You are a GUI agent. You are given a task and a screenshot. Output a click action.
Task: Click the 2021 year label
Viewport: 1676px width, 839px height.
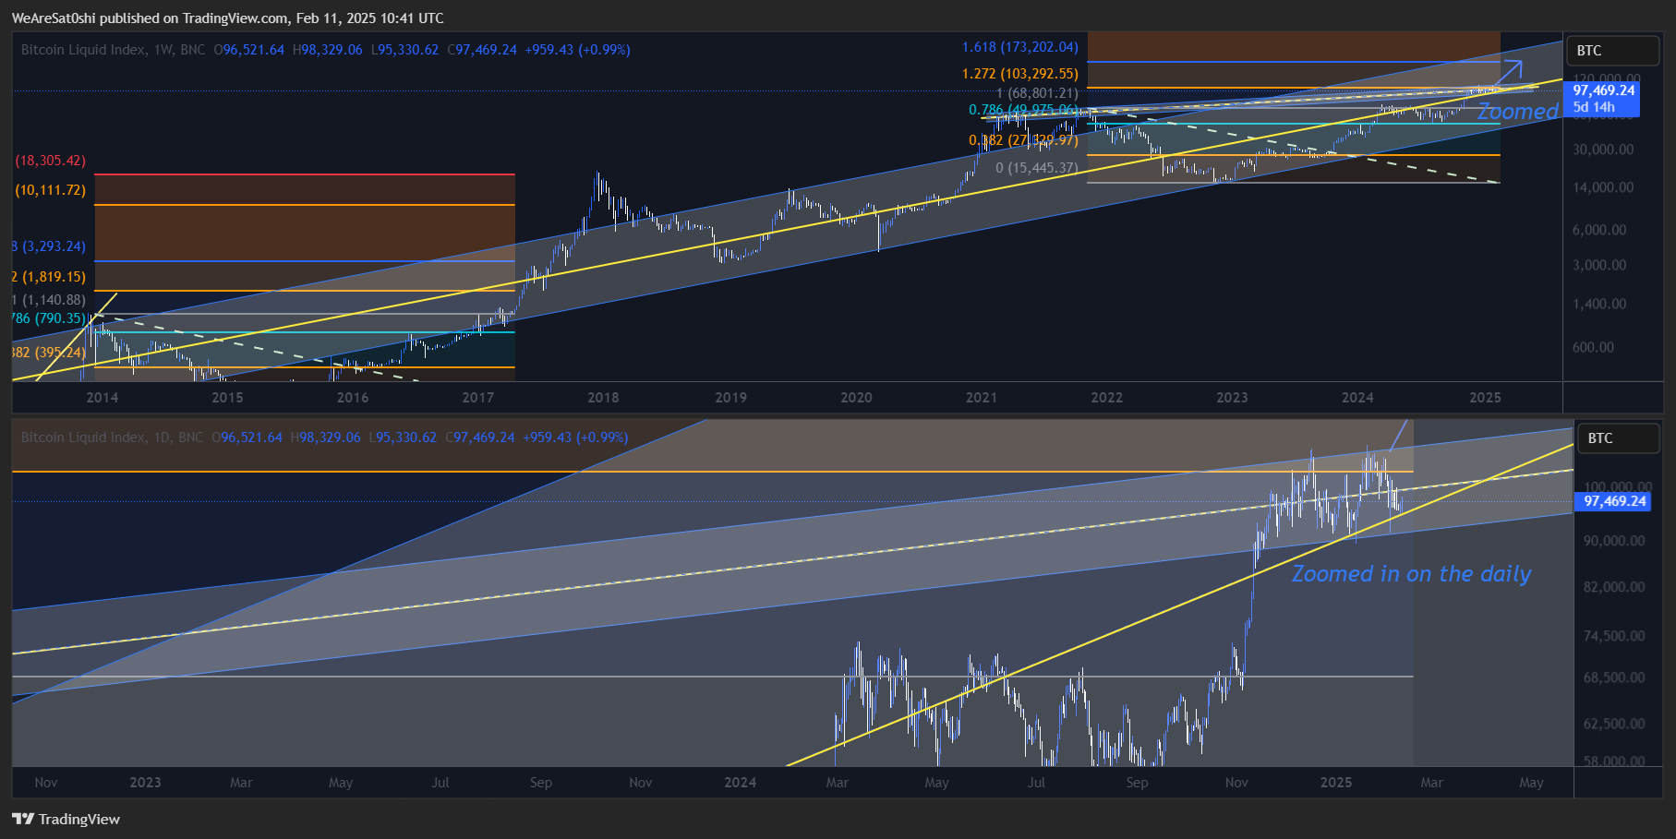pos(981,398)
